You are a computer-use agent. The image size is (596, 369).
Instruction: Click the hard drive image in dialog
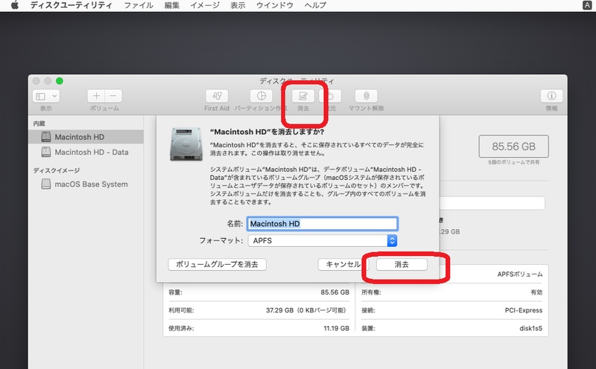[x=186, y=144]
